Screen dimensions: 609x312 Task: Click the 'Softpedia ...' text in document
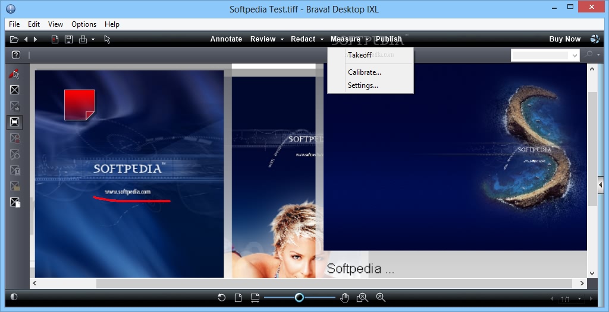(x=360, y=269)
